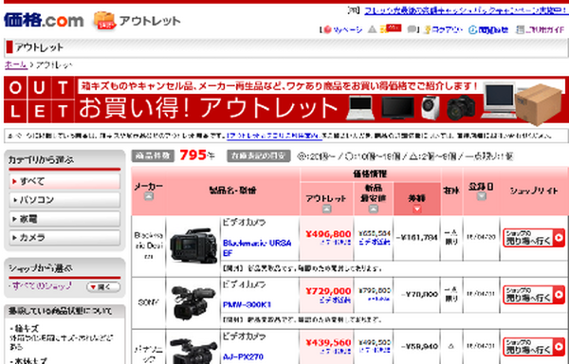Click ¥496,800 outlet price
The width and height of the screenshot is (569, 364).
(328, 234)
